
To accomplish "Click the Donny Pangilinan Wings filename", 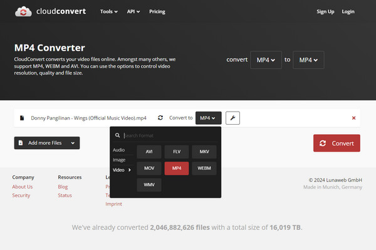I will (x=88, y=118).
